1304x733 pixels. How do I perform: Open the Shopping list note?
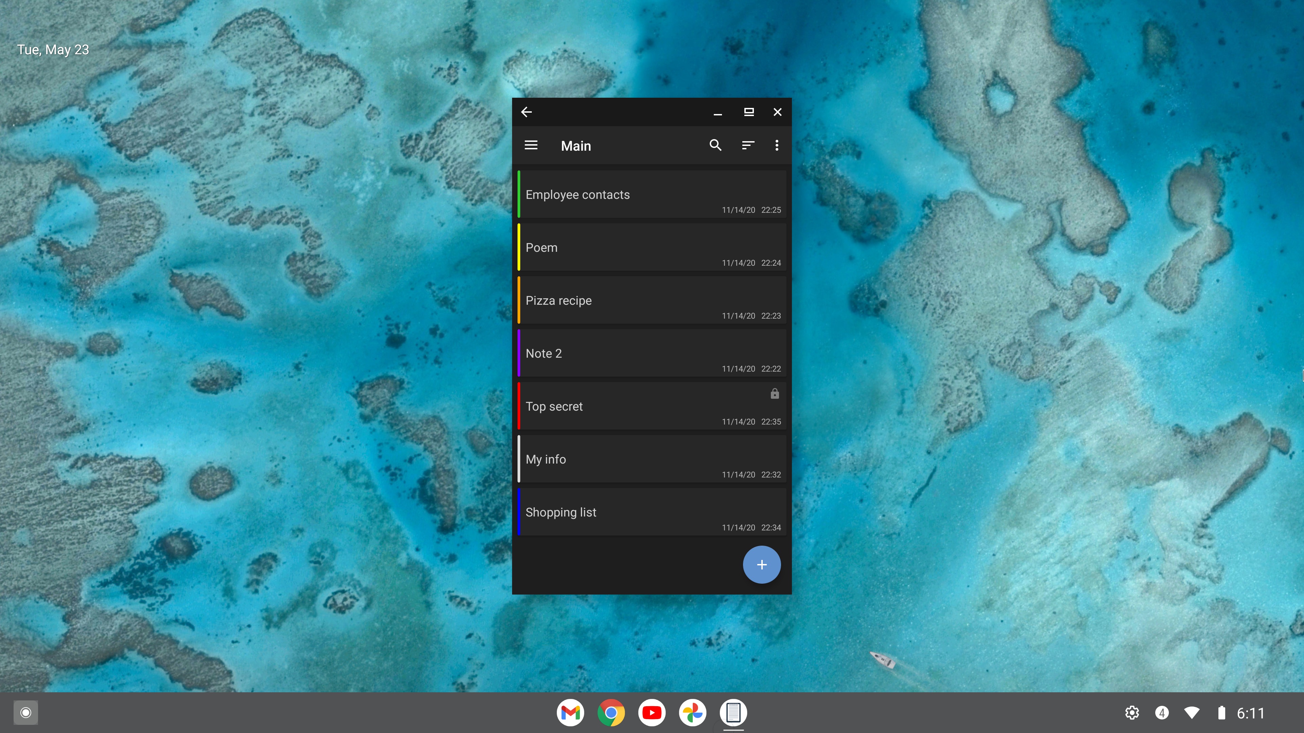(x=652, y=512)
